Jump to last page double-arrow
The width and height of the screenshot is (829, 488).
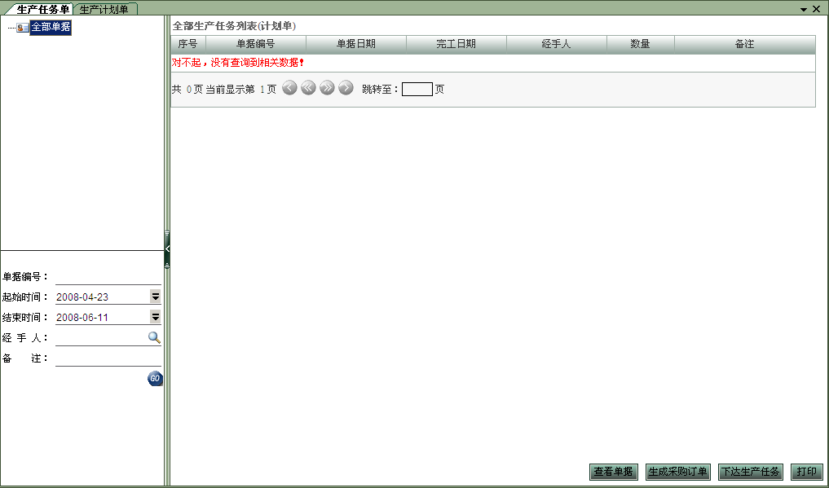coord(327,88)
